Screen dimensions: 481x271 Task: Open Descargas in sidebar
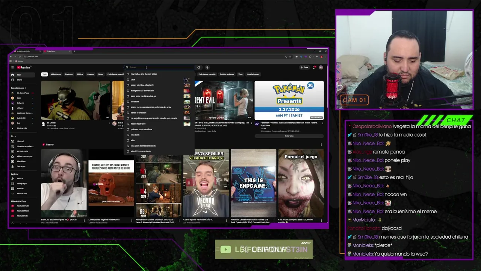(23, 166)
